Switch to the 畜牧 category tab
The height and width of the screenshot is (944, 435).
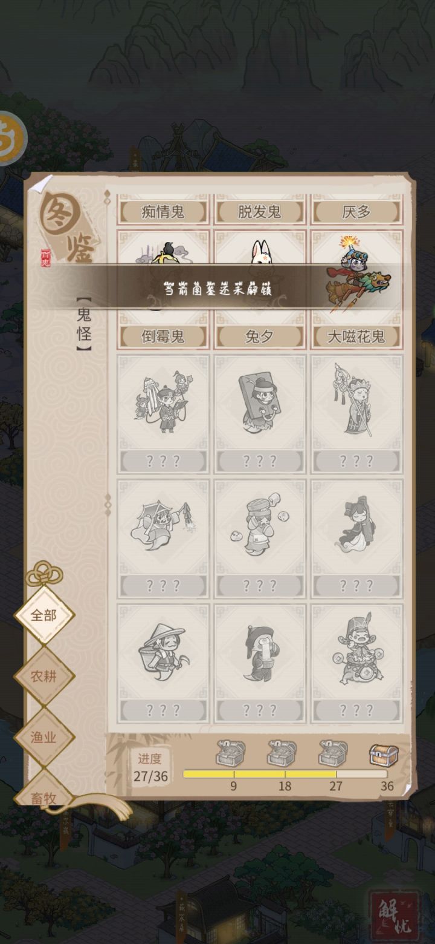coord(44,794)
